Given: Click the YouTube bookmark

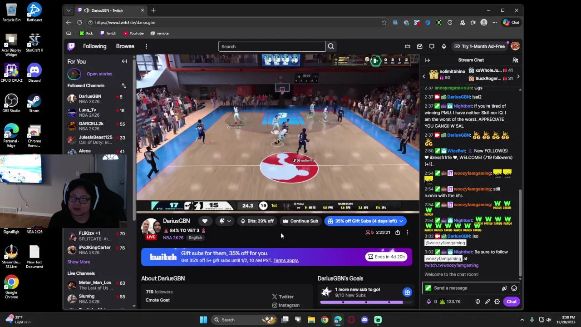Looking at the screenshot, I should 133,33.
